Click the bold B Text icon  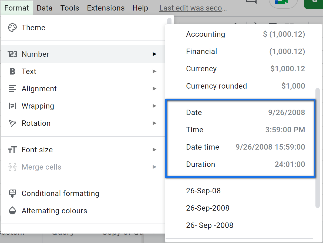(13, 71)
